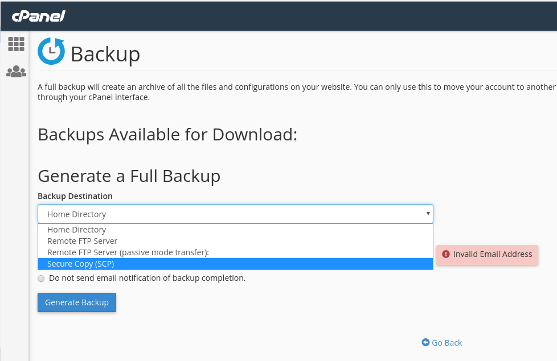Choose Remote FTP Server as backup destination

click(81, 241)
